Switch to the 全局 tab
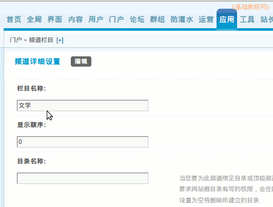This screenshot has width=273, height=207. click(34, 19)
